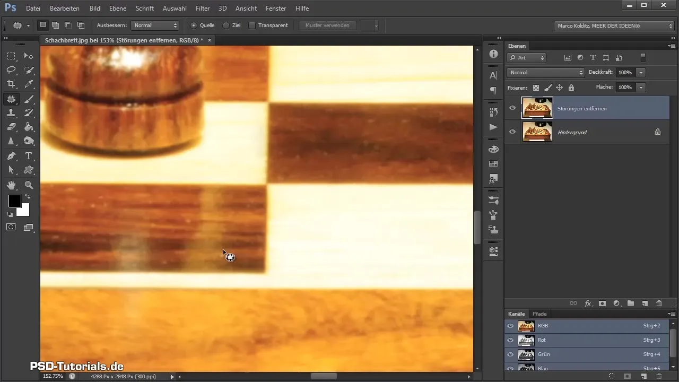
Task: Toggle Quick Mask mode
Action: tap(11, 227)
